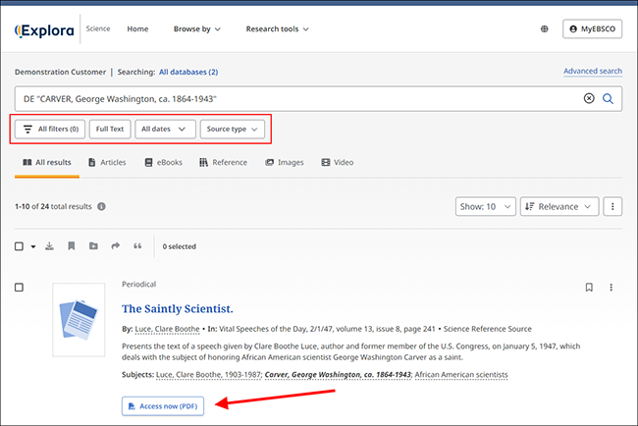Switch to the Reference tab
Screen dimensions: 638x426
[224, 163]
